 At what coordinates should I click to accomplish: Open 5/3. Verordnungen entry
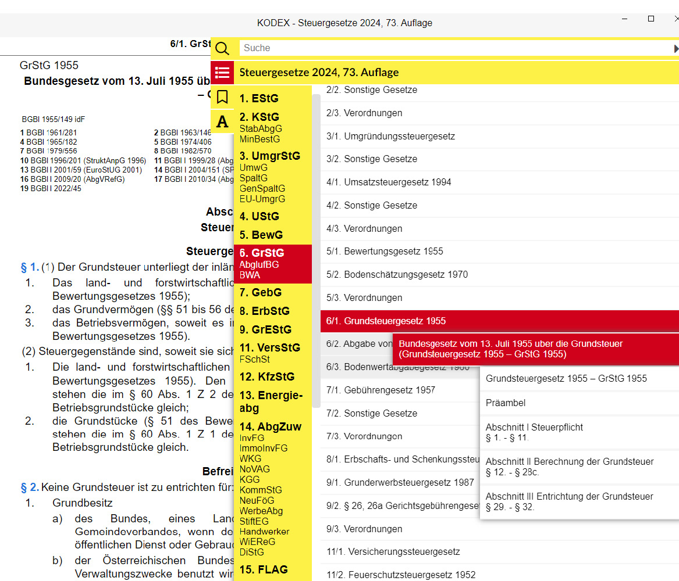coord(500,298)
